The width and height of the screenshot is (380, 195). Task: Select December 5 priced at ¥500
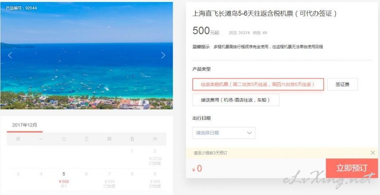(x=64, y=180)
